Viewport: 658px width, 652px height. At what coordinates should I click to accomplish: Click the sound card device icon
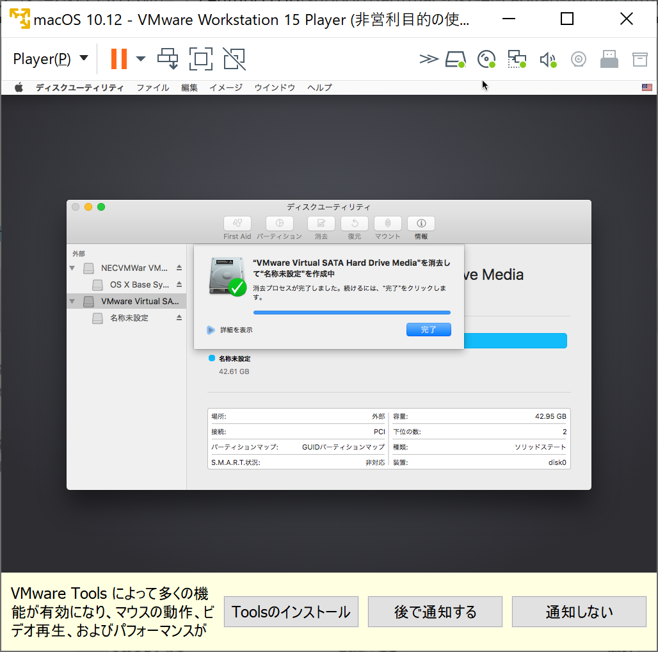pyautogui.click(x=548, y=60)
